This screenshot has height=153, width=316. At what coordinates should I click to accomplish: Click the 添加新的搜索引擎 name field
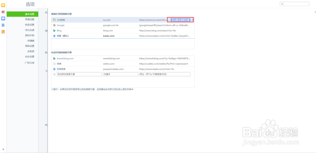[79, 74]
